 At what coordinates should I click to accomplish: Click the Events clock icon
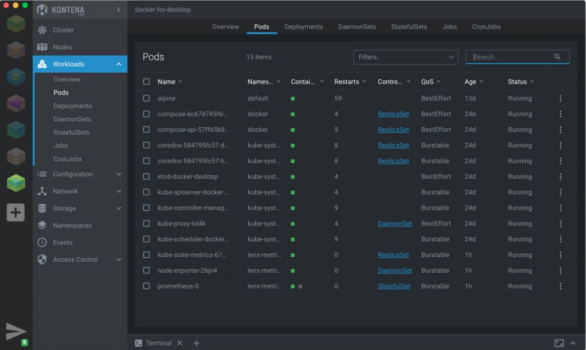click(x=42, y=242)
